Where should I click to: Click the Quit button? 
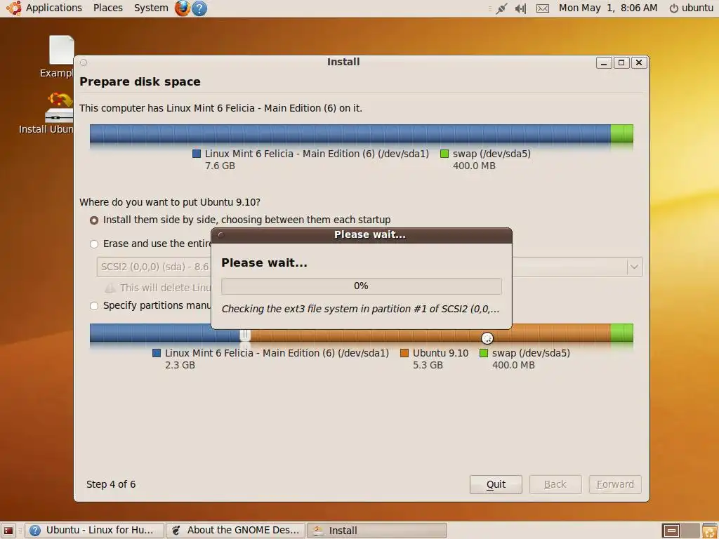point(496,484)
